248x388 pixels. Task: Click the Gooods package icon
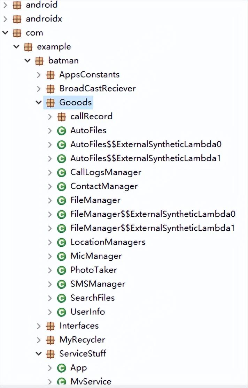pyautogui.click(x=51, y=103)
